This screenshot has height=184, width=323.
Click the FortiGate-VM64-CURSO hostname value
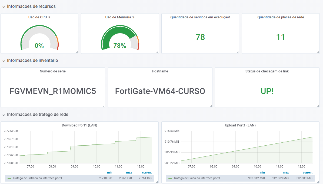coord(160,91)
